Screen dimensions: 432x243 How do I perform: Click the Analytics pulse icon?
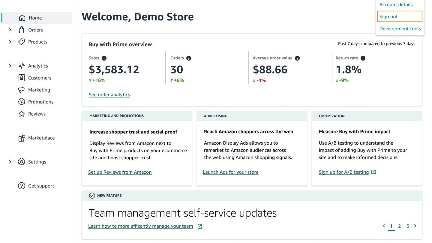[22, 66]
